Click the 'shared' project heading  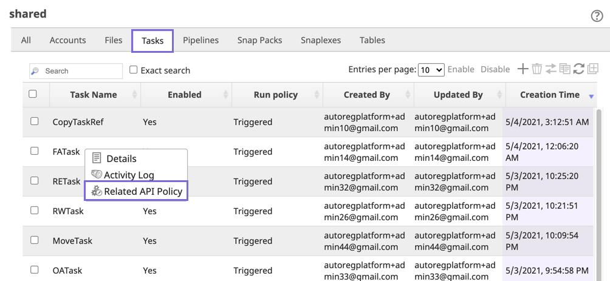pos(28,14)
